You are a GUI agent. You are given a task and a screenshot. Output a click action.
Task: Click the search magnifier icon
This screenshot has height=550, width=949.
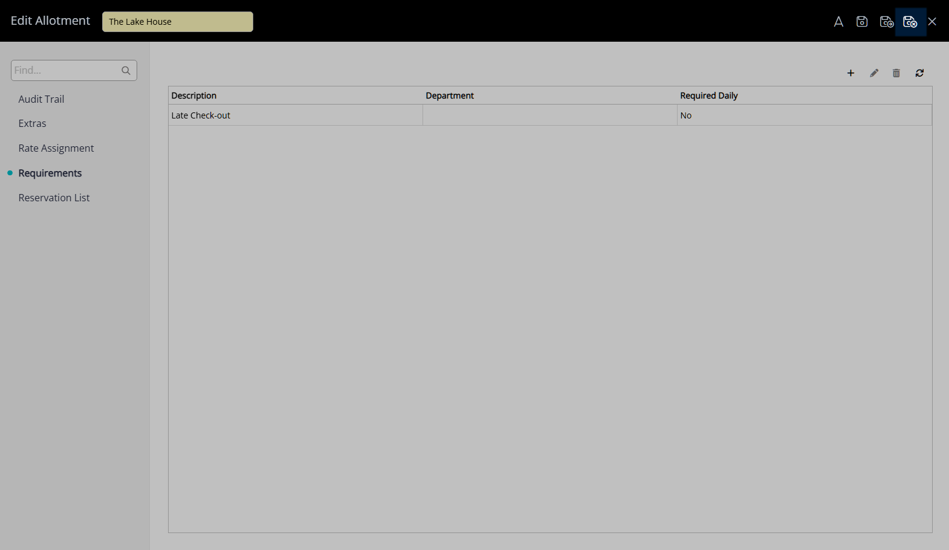[x=126, y=71]
